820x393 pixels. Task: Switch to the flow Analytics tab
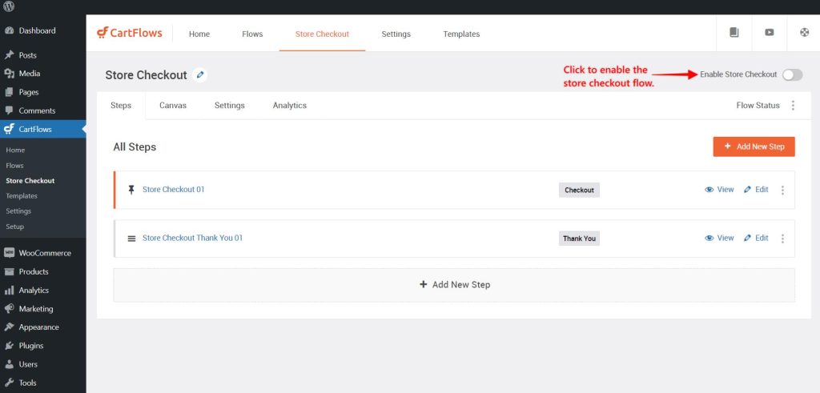(x=290, y=106)
